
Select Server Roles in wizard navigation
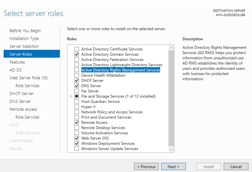[32, 54]
